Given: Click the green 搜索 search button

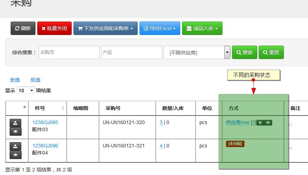Looking at the screenshot, I should coord(244,52).
